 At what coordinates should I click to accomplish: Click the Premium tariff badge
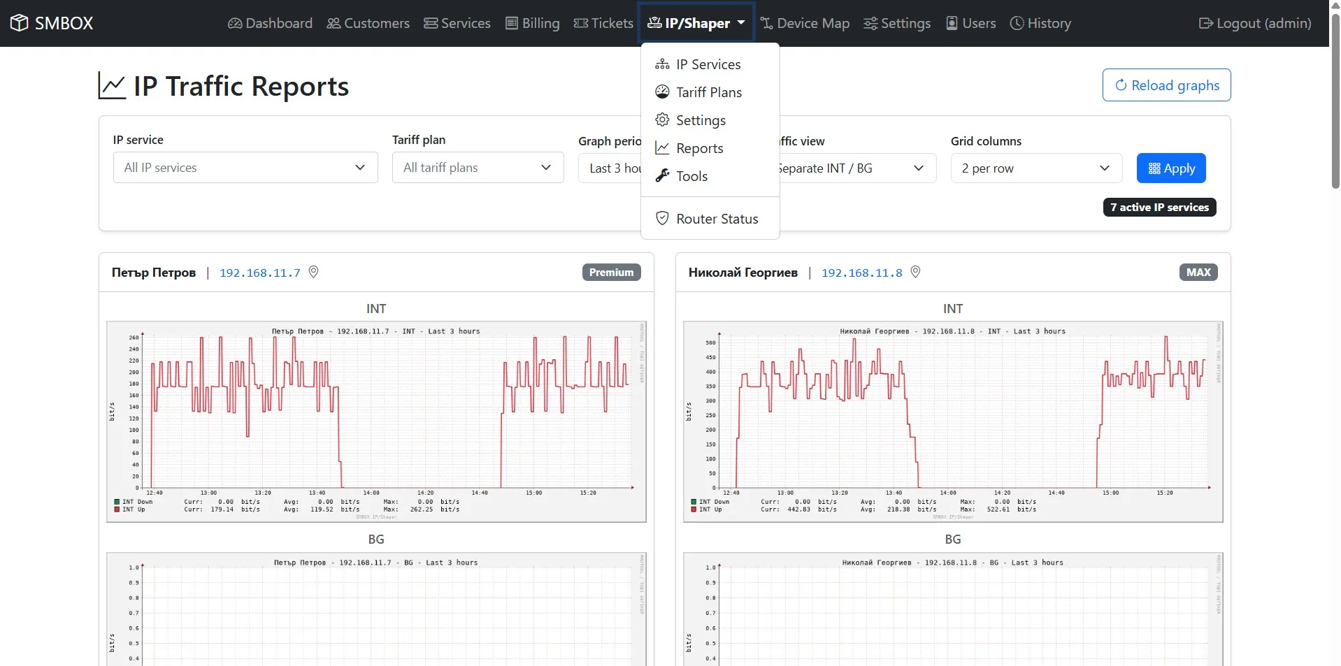click(611, 273)
